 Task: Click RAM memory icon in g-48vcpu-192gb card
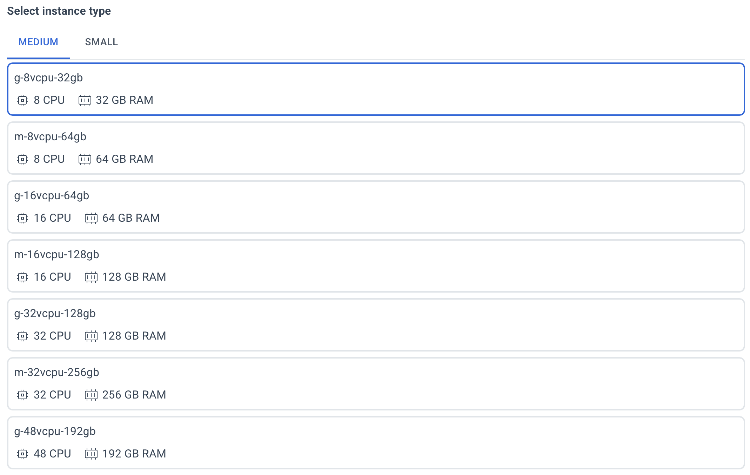[x=91, y=454]
